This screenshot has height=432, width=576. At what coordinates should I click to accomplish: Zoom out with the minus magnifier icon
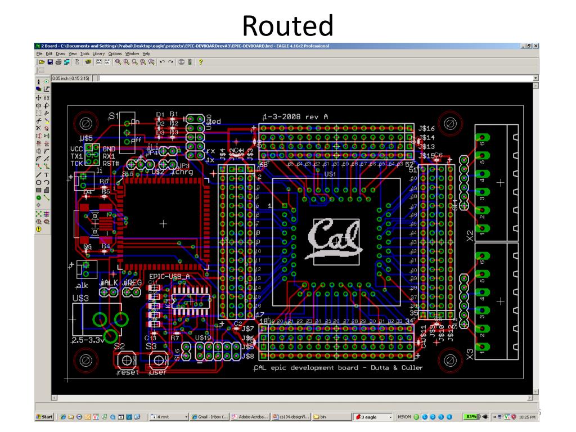135,62
